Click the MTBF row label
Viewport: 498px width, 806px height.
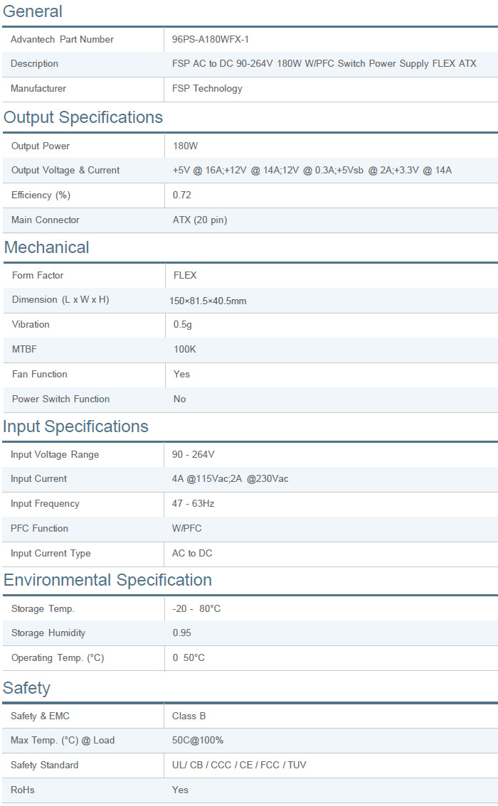23,349
